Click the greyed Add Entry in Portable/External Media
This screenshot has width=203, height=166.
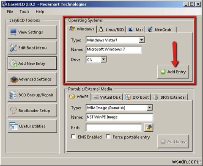[x=173, y=141]
